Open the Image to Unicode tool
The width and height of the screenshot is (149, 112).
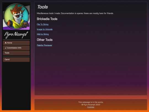[x=45, y=29]
